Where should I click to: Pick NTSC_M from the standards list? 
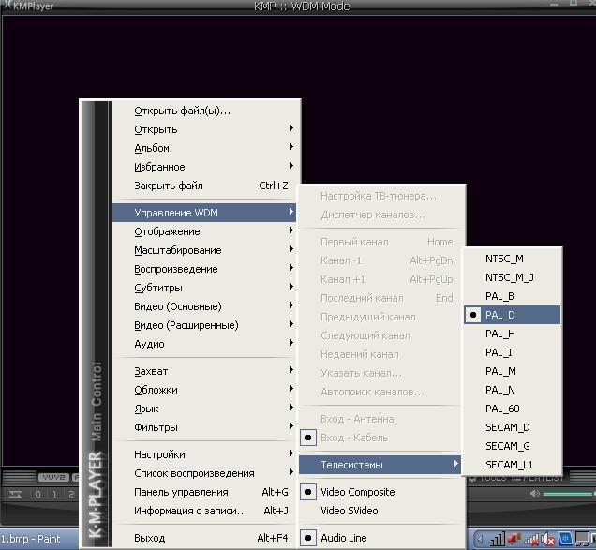(504, 259)
